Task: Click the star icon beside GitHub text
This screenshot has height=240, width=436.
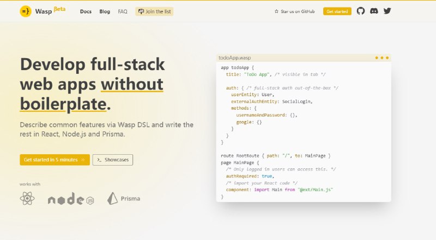Action: 276,11
